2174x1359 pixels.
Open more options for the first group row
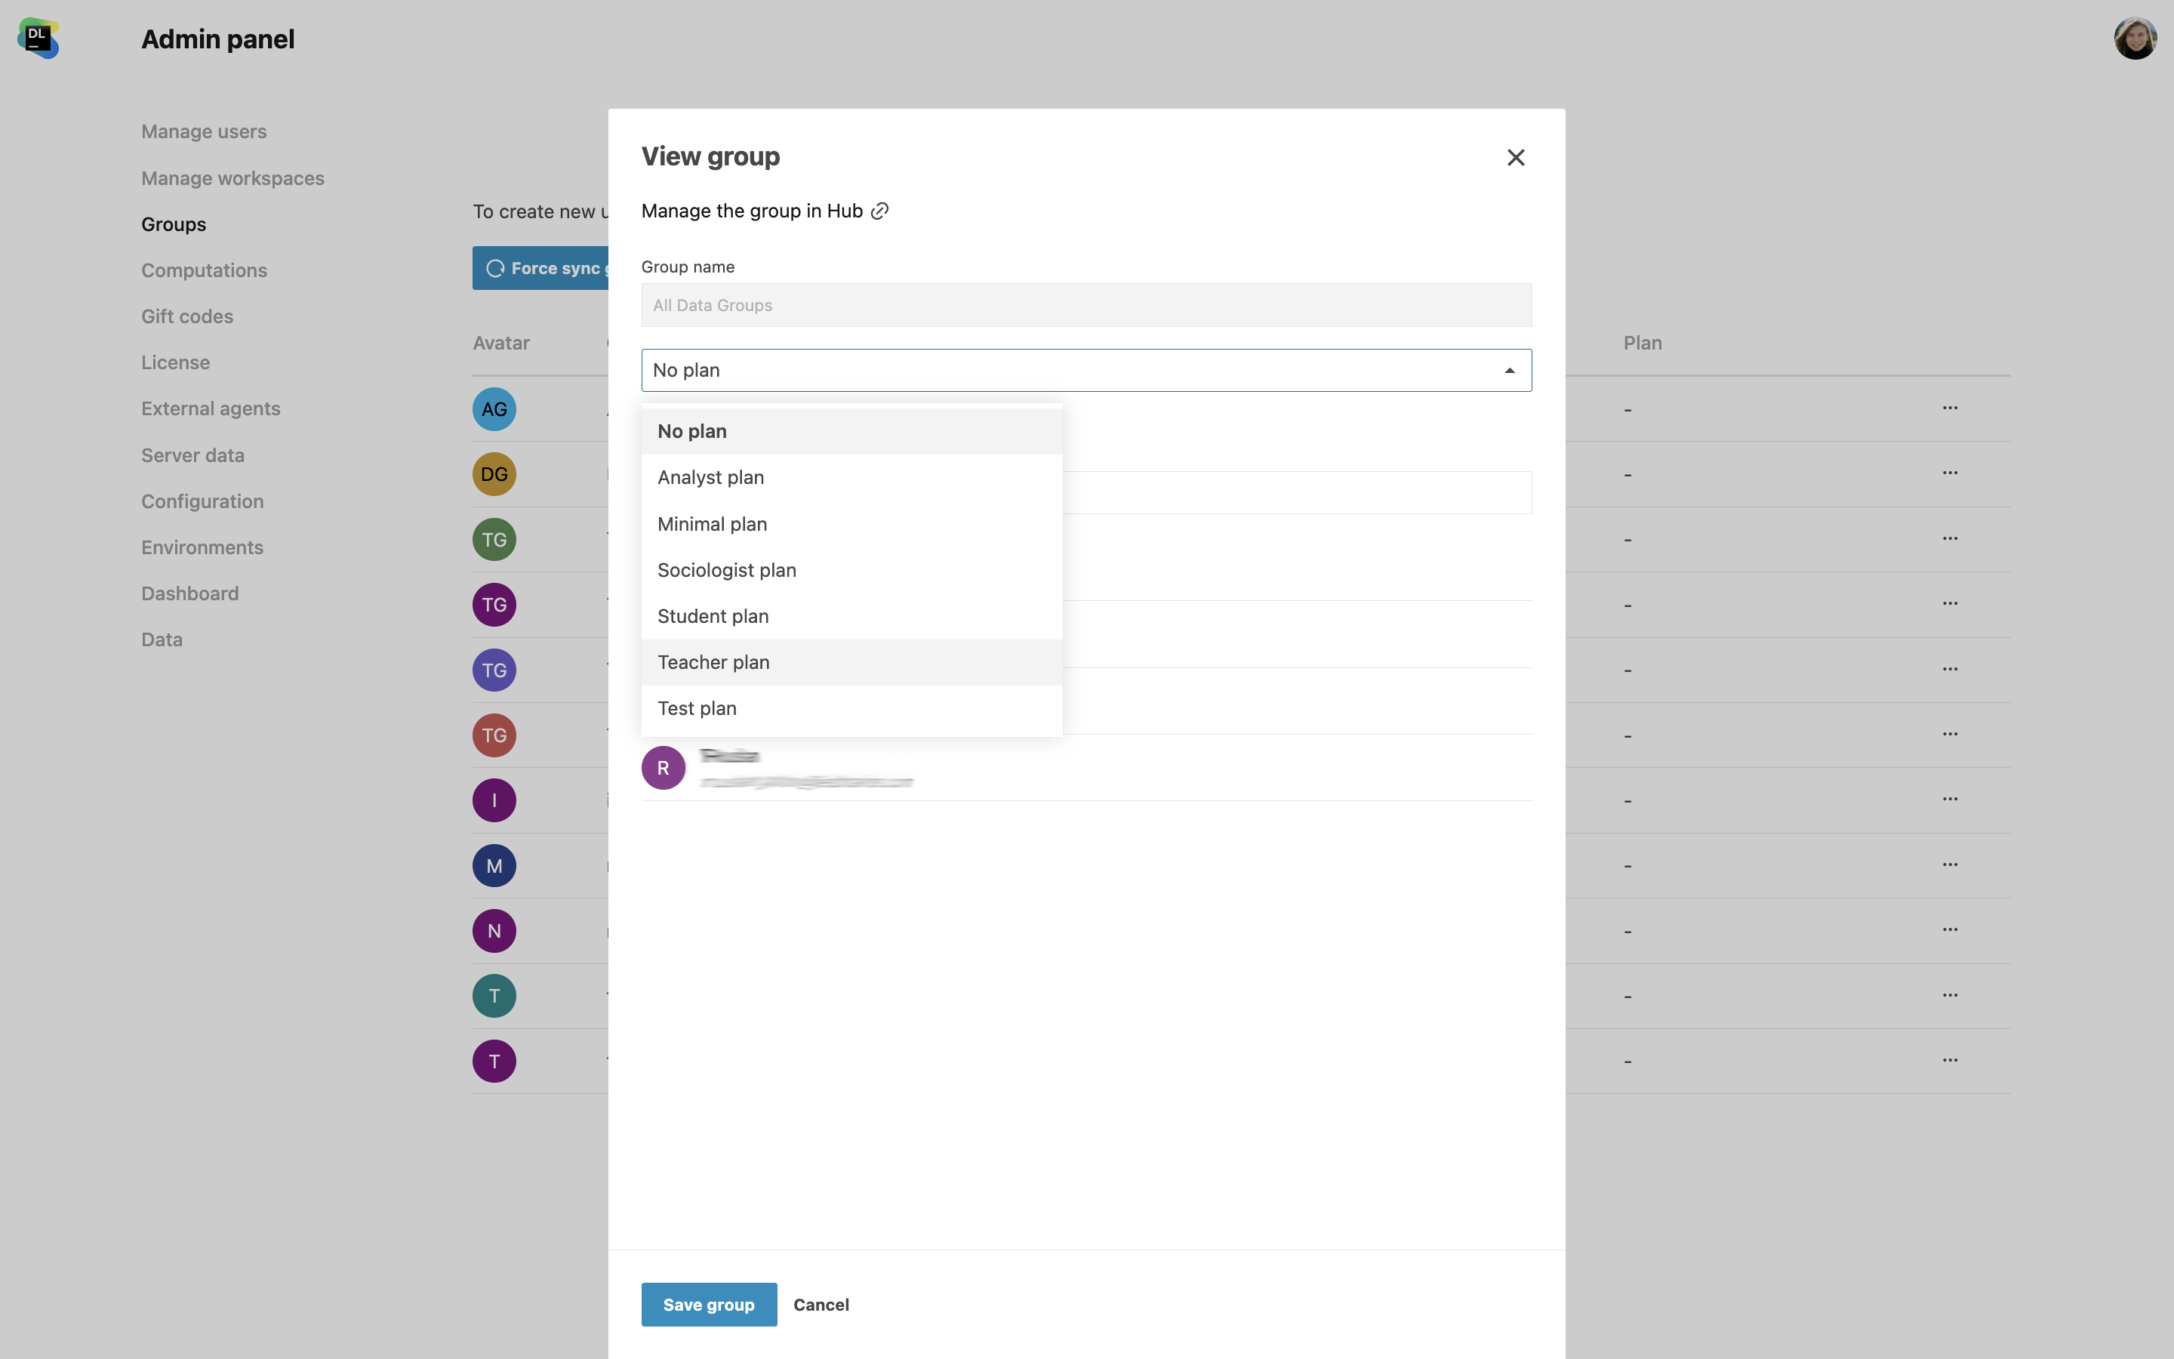[x=1949, y=408]
